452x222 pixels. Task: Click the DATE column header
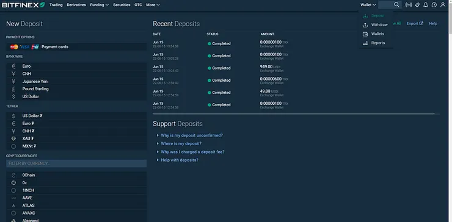pos(156,34)
